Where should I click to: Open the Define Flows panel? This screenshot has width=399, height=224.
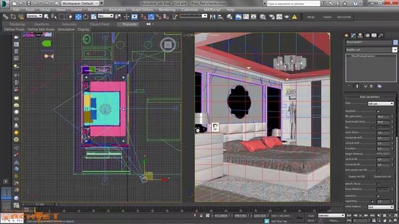pos(14,29)
